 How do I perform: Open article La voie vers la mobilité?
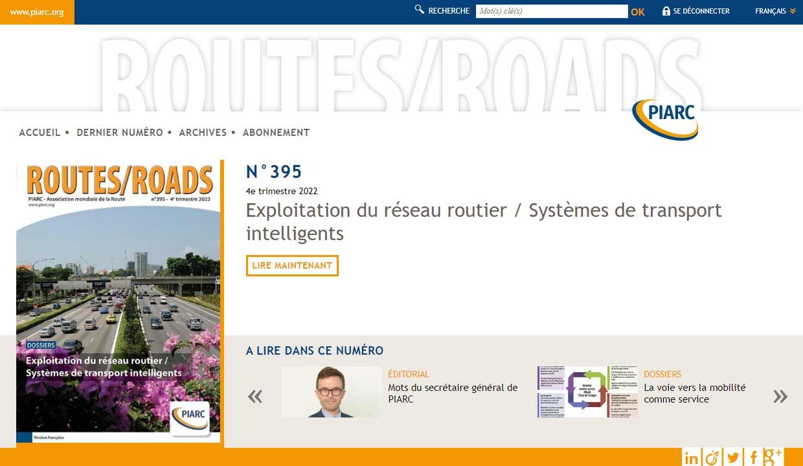695,394
